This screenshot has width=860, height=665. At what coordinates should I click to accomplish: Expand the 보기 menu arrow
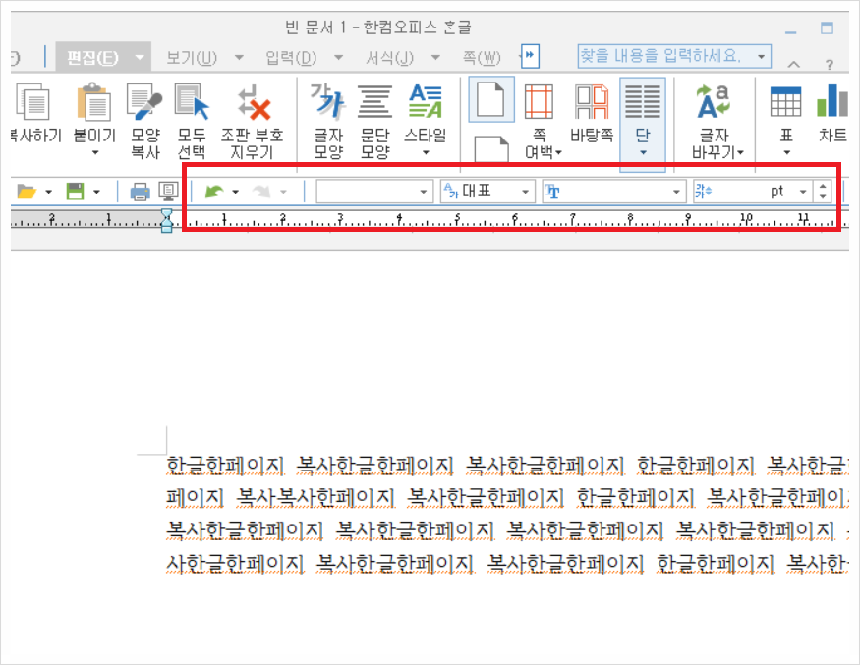coord(239,57)
